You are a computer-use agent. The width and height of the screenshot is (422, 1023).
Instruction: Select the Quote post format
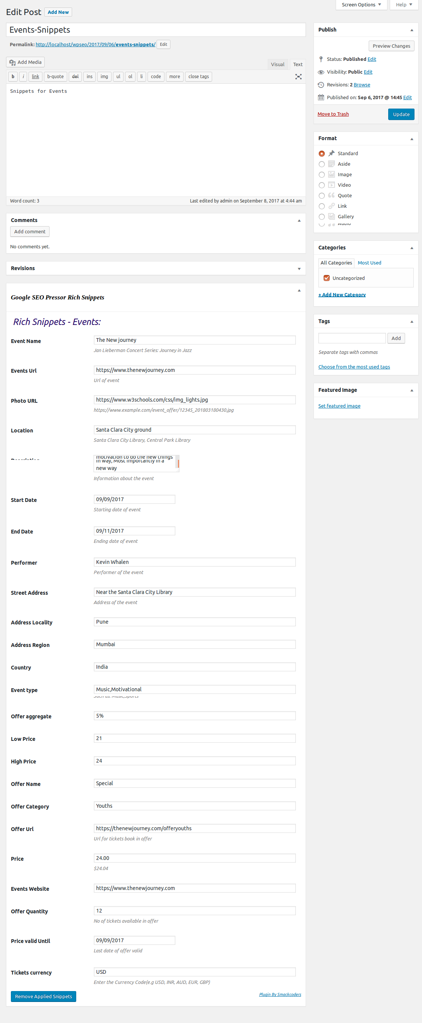click(x=321, y=196)
